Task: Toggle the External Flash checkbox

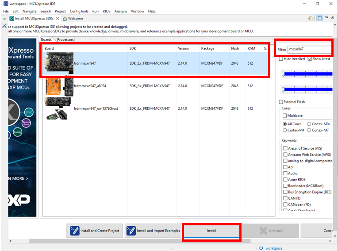Action: [281, 102]
